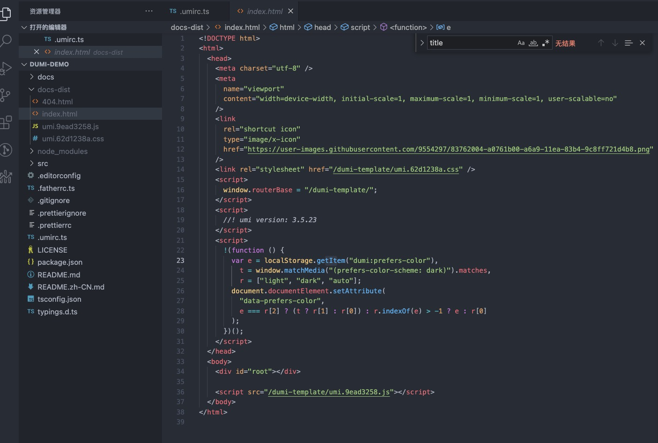This screenshot has width=658, height=443.
Task: Select index.html in docs-dist folder
Action: [90, 114]
